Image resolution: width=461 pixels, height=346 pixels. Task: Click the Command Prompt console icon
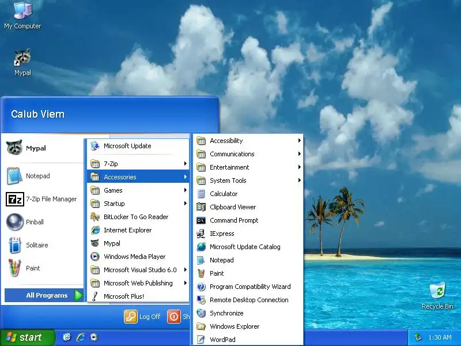201,220
